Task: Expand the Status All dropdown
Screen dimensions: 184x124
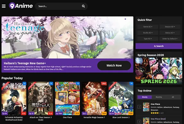Action: pos(170,33)
